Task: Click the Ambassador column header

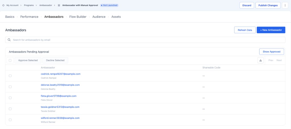Action: pos(48,68)
